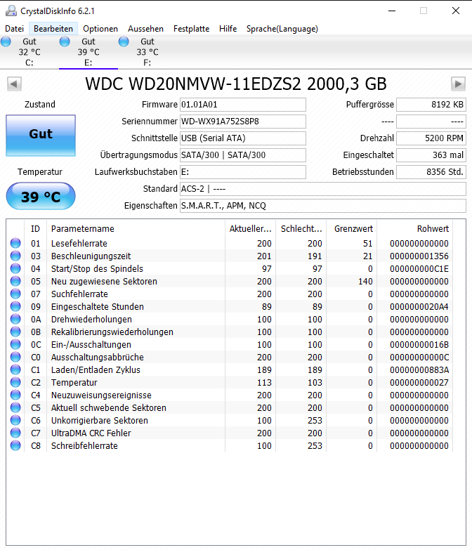
Task: Click status orb for Rekalibrierungswiederholungen row
Action: (x=15, y=332)
